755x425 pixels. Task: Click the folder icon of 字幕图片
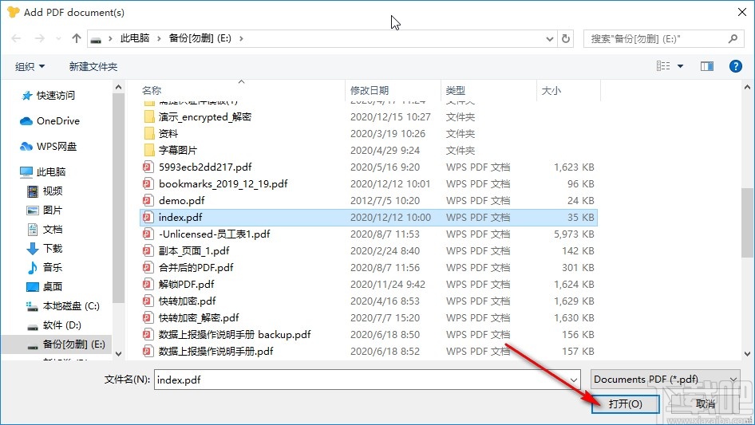[x=149, y=150]
